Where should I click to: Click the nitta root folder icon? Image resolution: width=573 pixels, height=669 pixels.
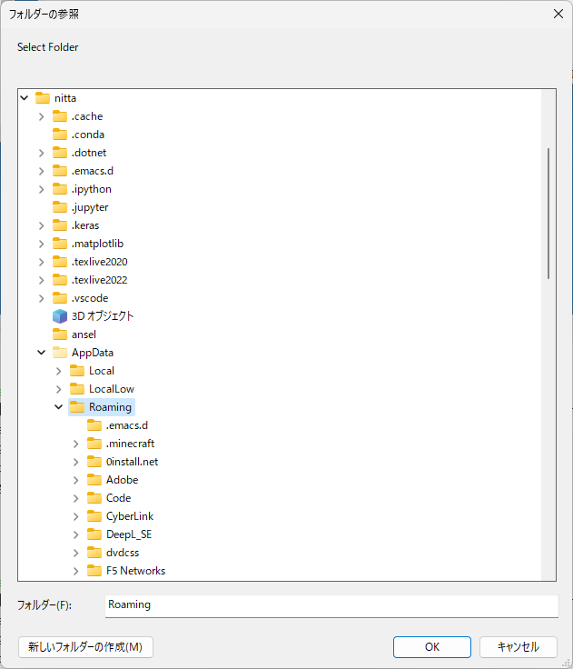pyautogui.click(x=43, y=98)
